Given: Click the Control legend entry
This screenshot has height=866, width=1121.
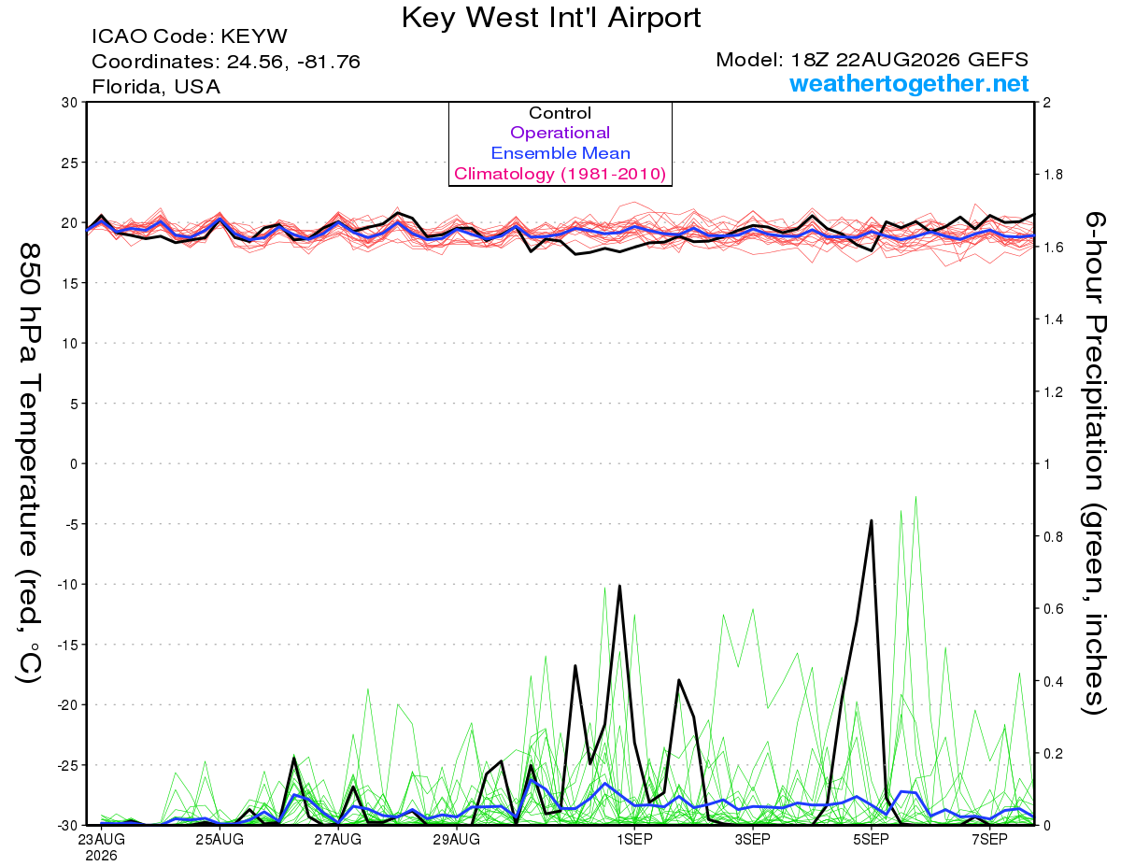Looking at the screenshot, I should coord(560,113).
